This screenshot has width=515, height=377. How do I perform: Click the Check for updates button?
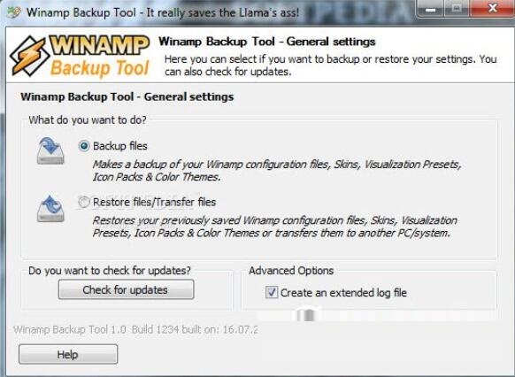pos(127,289)
